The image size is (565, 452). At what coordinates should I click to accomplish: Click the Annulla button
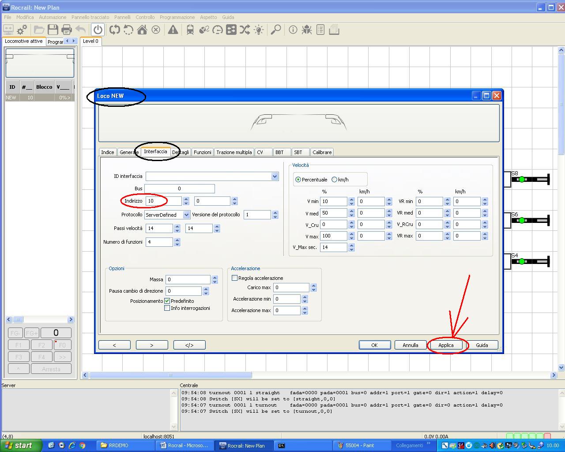[410, 345]
